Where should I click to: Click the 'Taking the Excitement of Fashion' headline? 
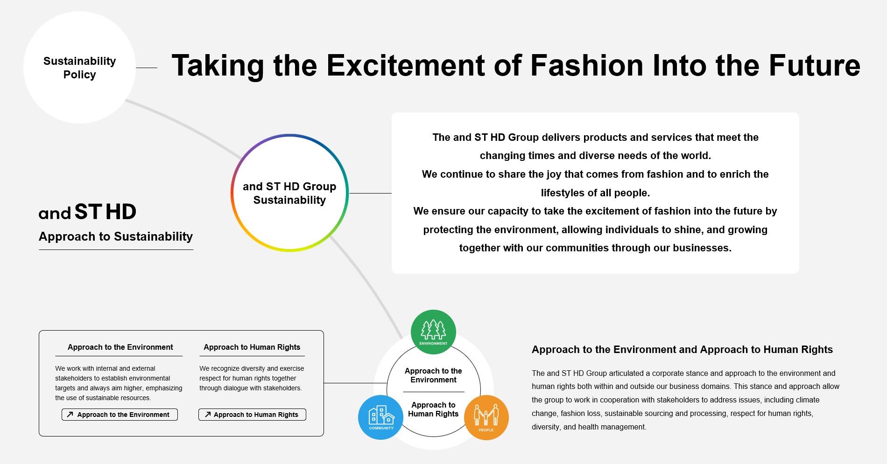pos(515,65)
